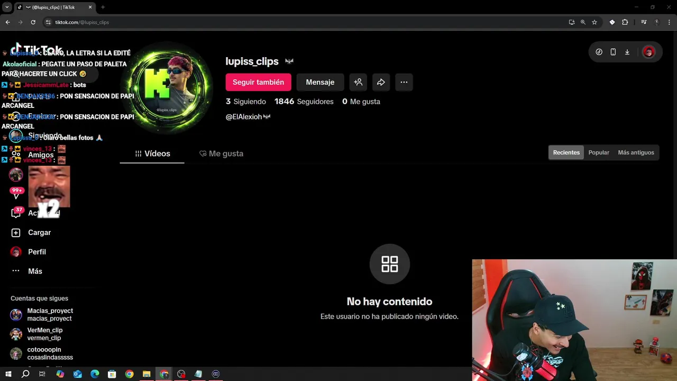Image resolution: width=677 pixels, height=381 pixels.
Task: Click the zoom magnifier icon in address bar
Action: pyautogui.click(x=583, y=22)
